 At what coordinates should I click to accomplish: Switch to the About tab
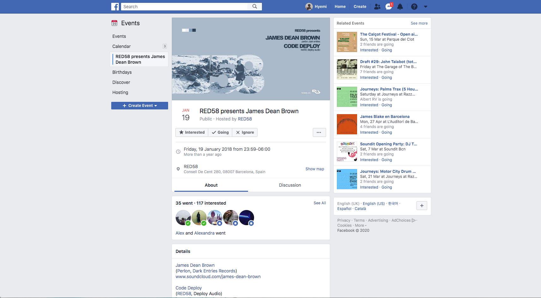tap(211, 185)
